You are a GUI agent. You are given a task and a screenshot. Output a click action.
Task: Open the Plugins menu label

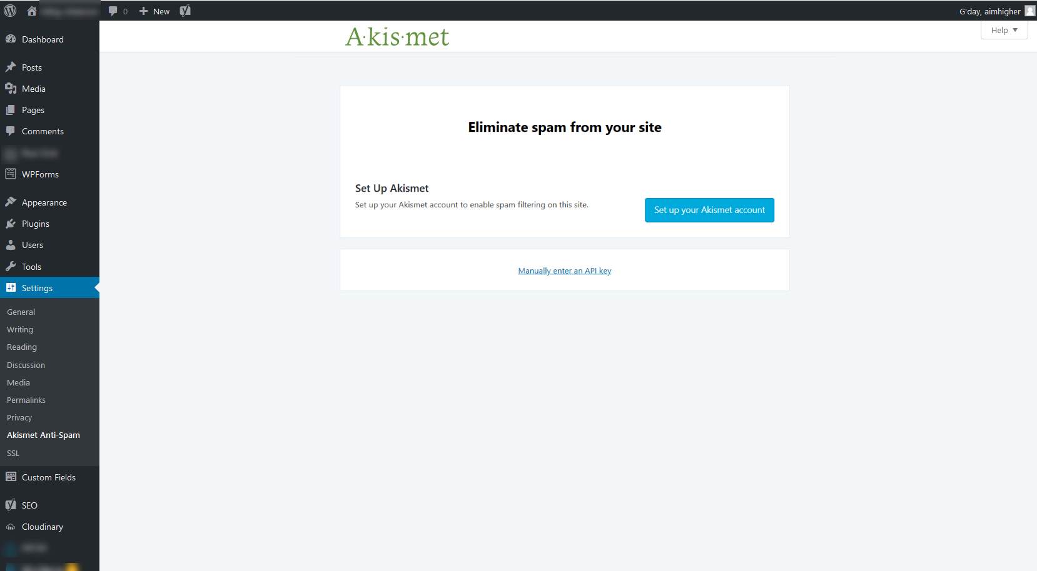click(36, 224)
